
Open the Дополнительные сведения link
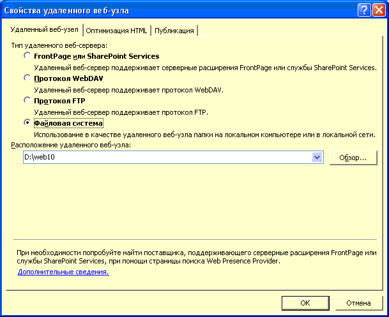tap(63, 272)
